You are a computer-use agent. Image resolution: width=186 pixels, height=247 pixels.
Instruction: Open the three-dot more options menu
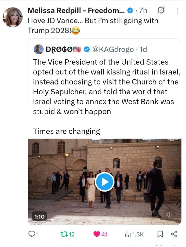coord(177,11)
